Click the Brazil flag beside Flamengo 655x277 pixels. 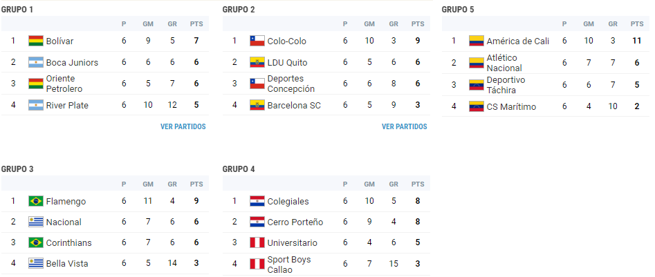pyautogui.click(x=36, y=202)
